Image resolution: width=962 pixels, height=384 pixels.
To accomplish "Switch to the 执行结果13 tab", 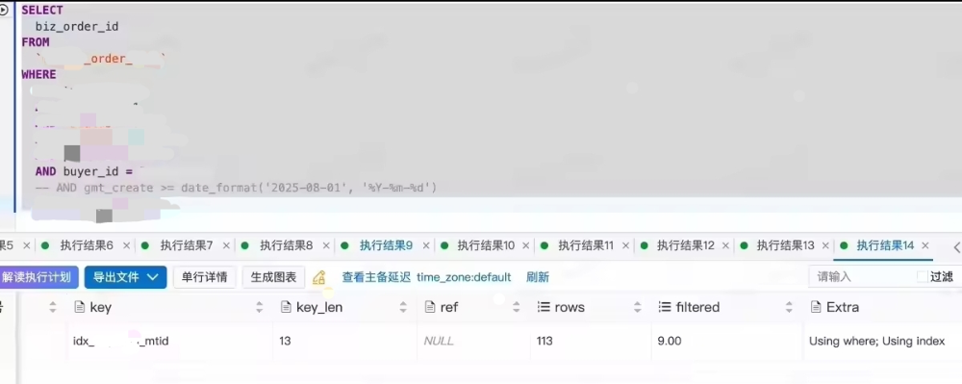I will pyautogui.click(x=785, y=246).
